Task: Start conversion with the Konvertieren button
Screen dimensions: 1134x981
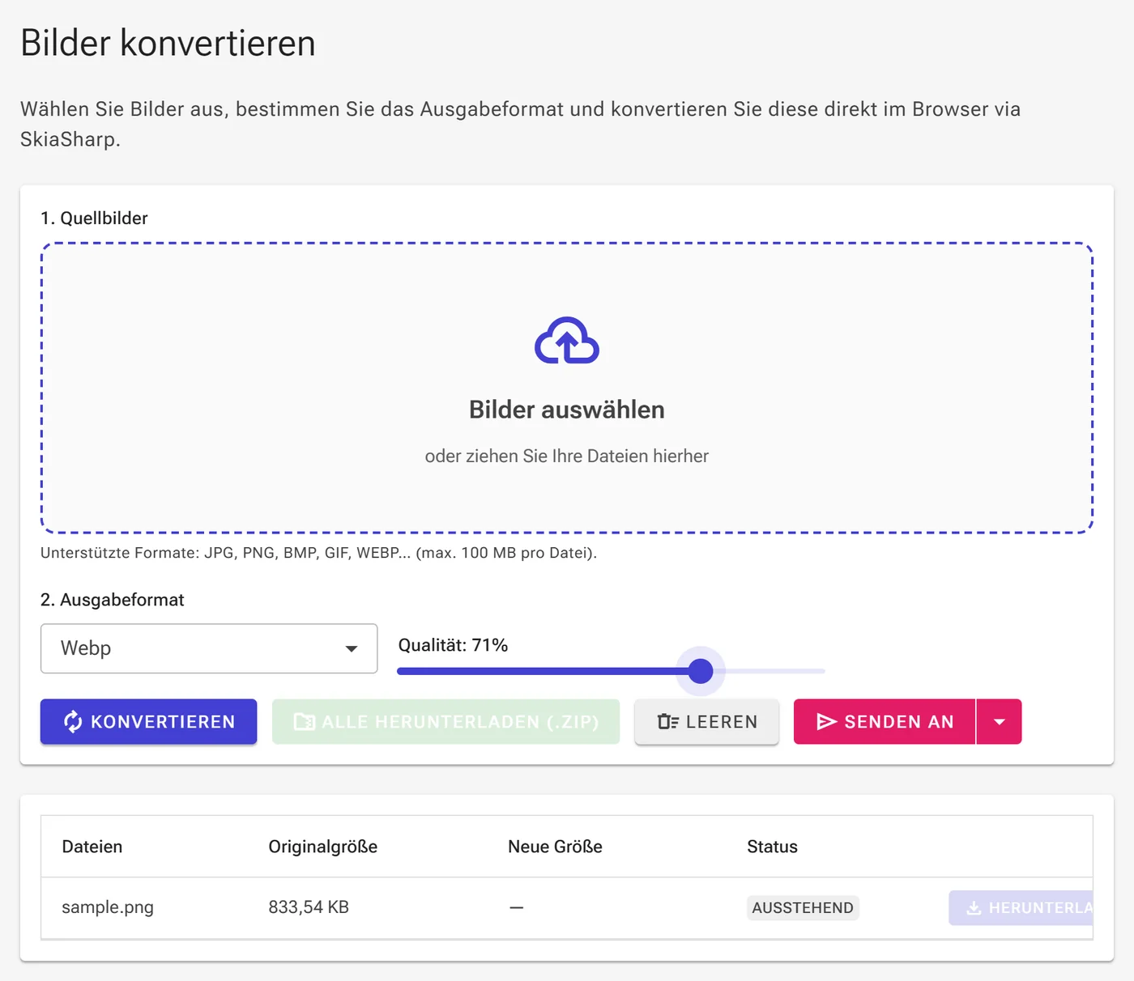Action: click(149, 722)
